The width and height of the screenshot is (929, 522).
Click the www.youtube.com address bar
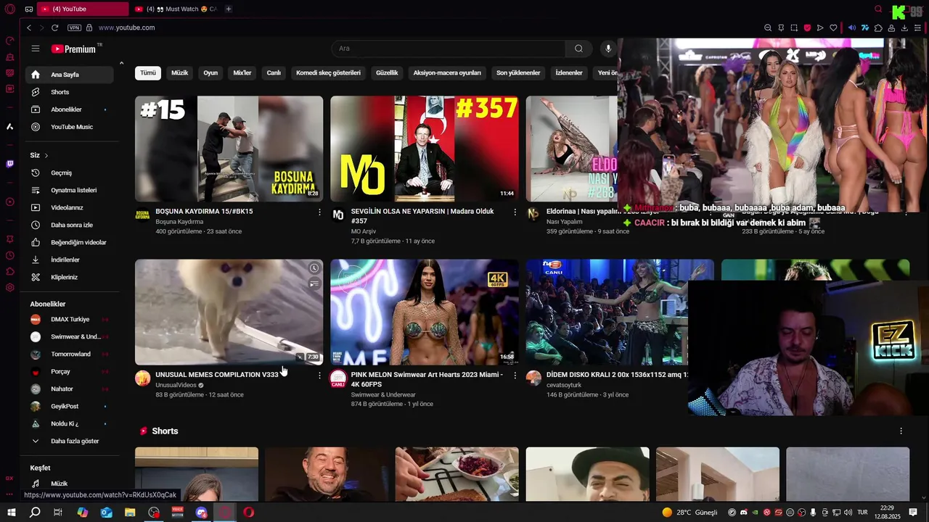pyautogui.click(x=127, y=28)
